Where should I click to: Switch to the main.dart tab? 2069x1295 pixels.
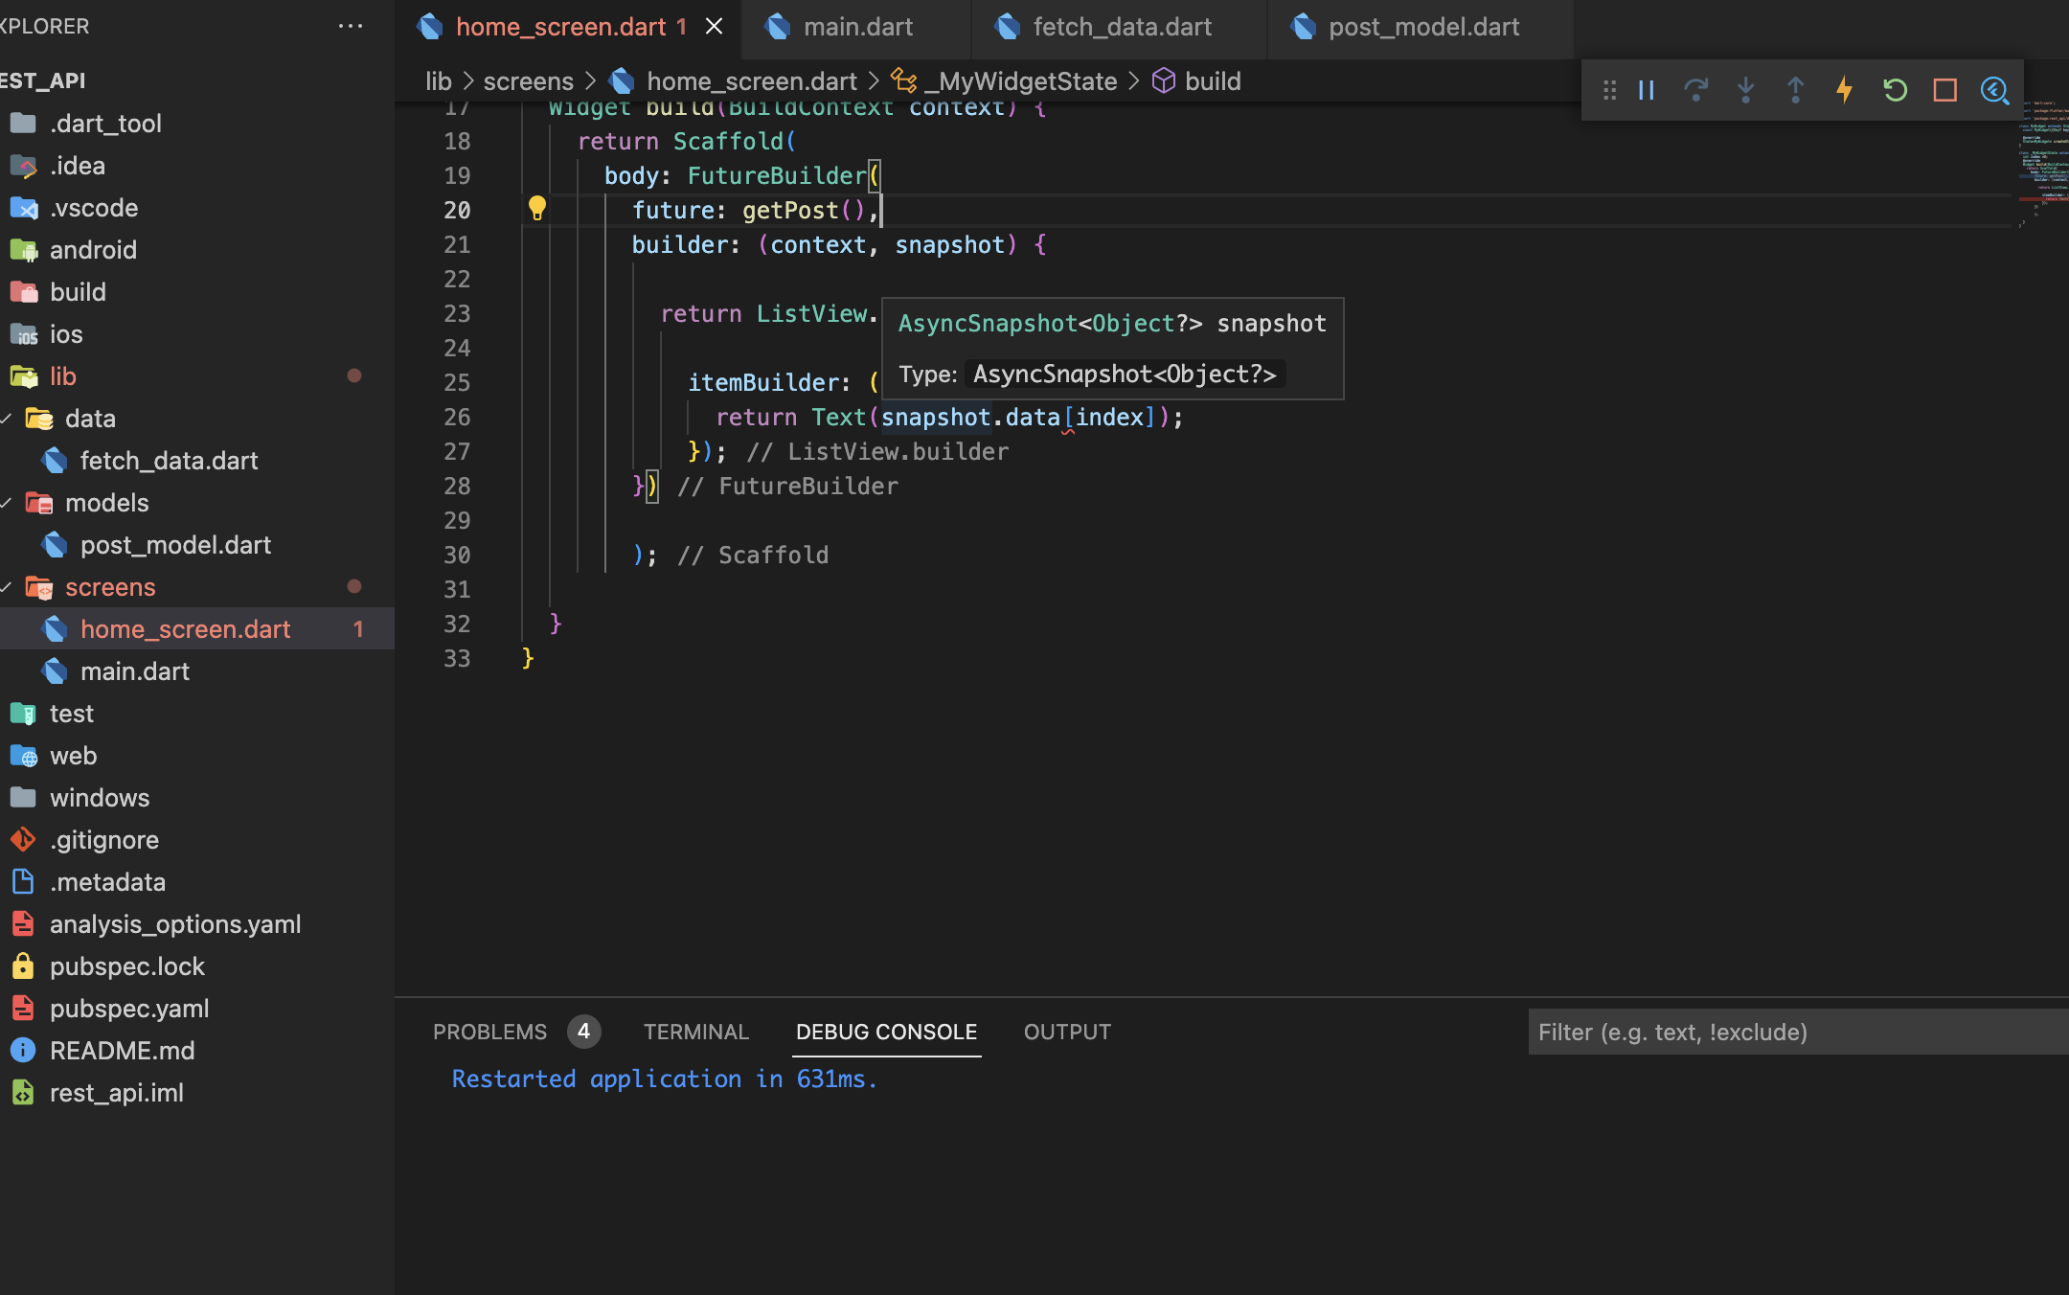[x=857, y=27]
